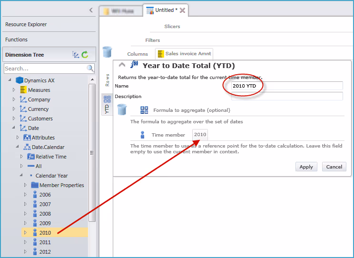The width and height of the screenshot is (354, 258).
Task: Click the Formula to aggregate calculator icon
Action: click(144, 110)
